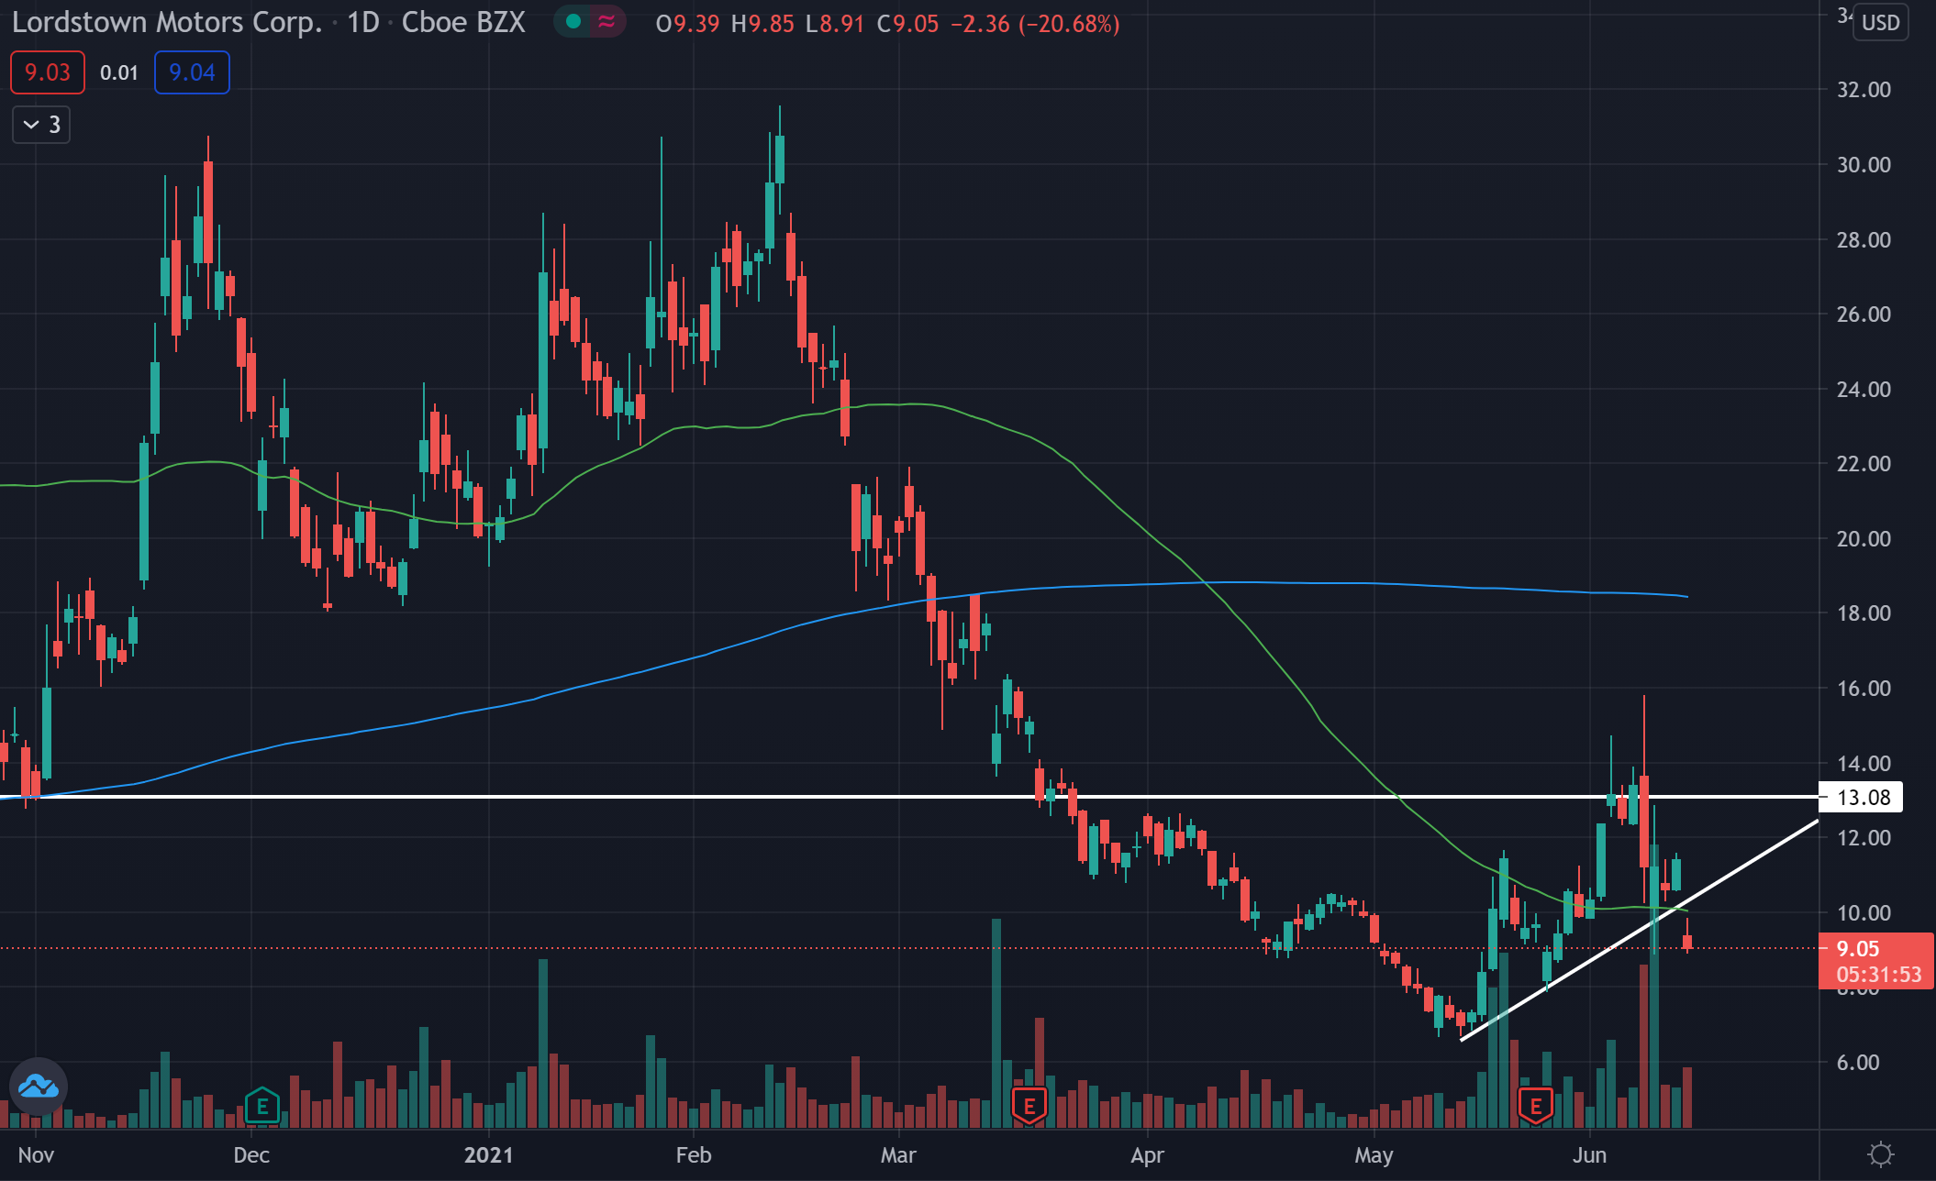1936x1181 pixels.
Task: Click the C9.05 close price value
Action: coord(908,24)
